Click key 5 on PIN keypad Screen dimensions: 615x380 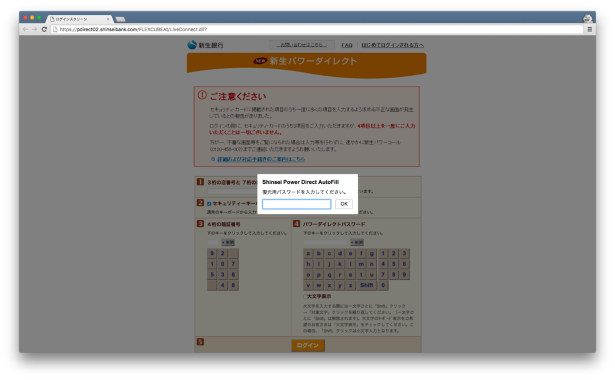tap(212, 274)
